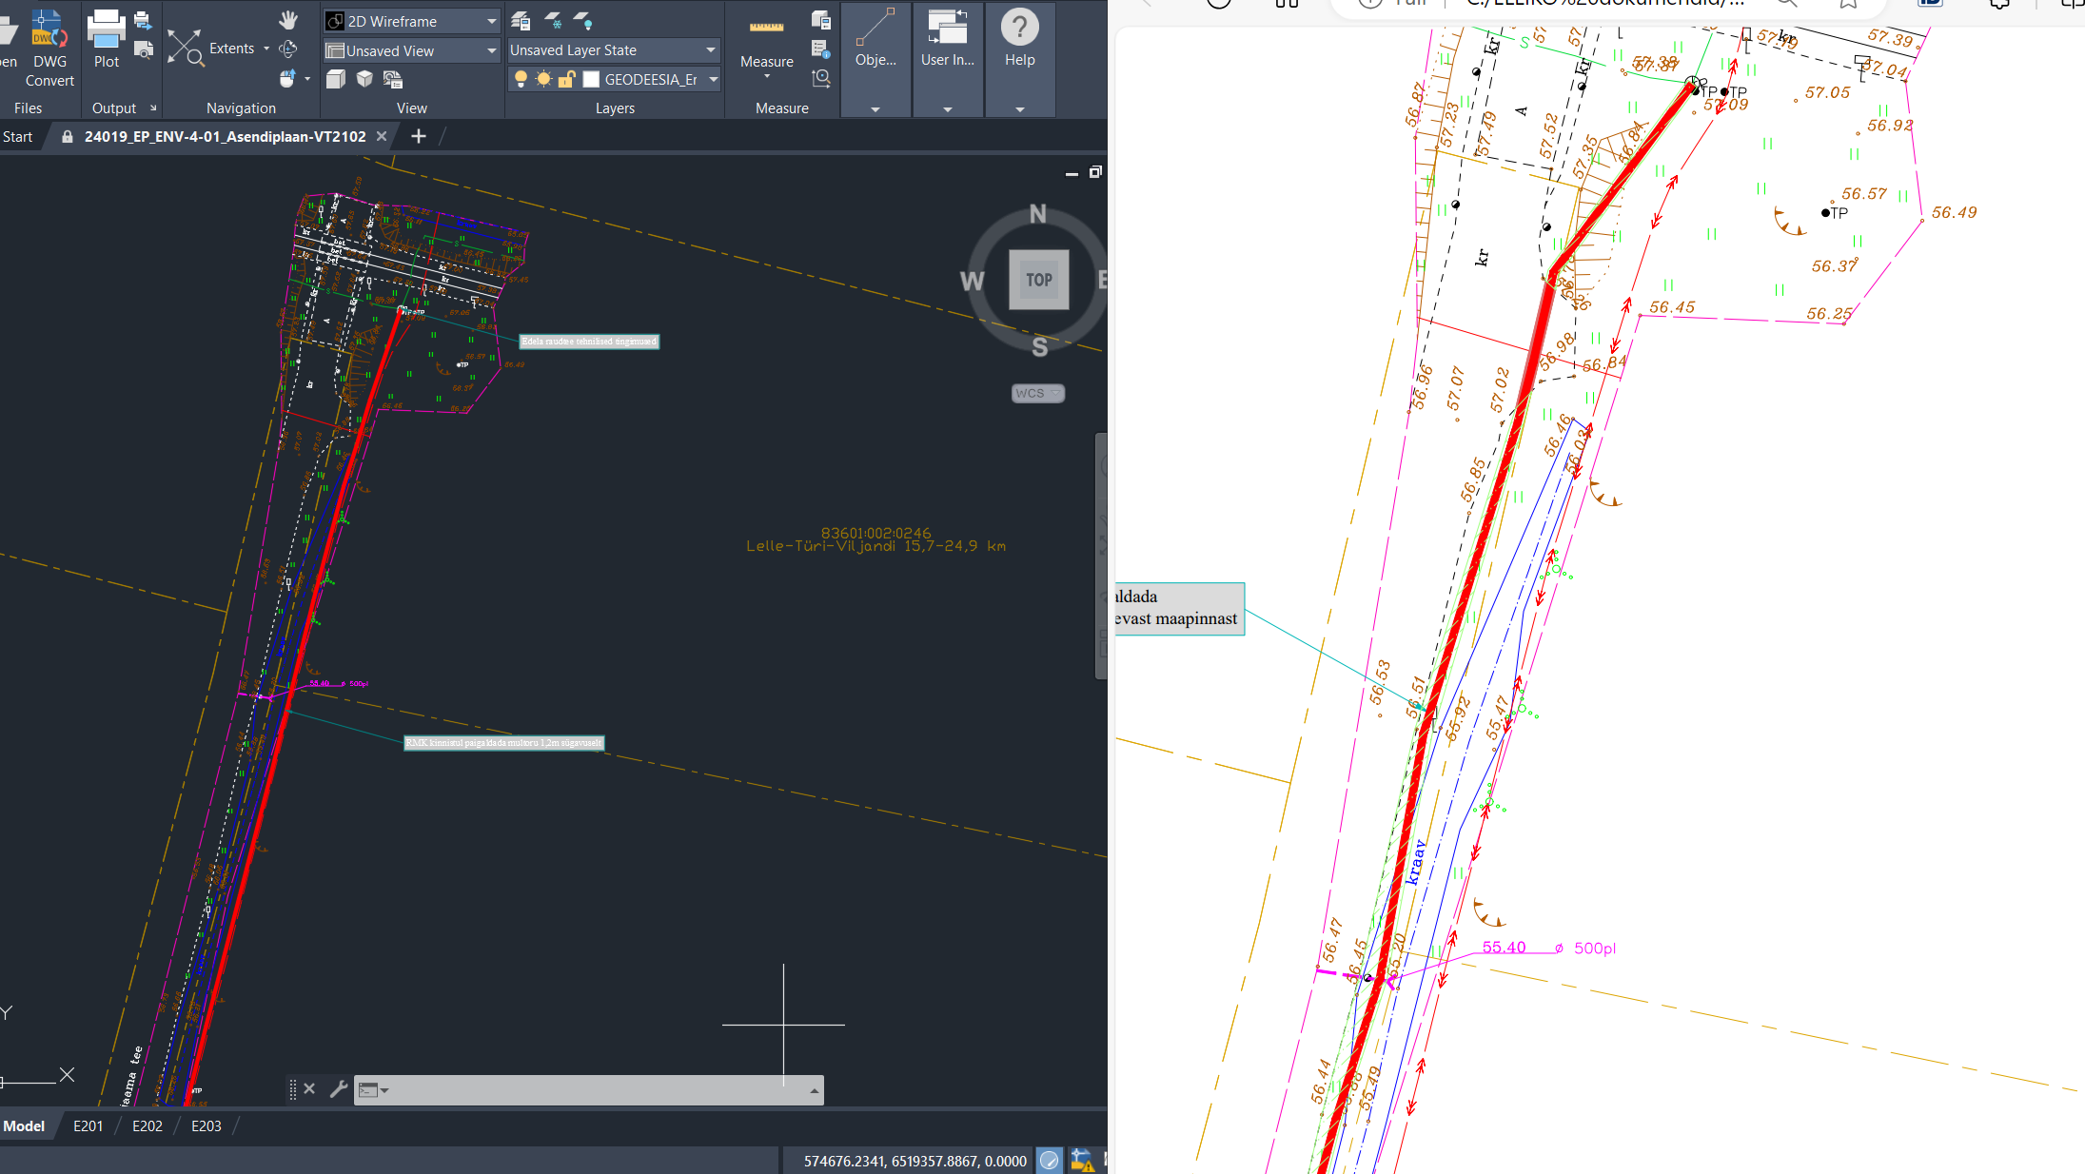Viewport: 2085px width, 1174px height.
Task: Click the Object Snap icon
Action: pos(875,29)
